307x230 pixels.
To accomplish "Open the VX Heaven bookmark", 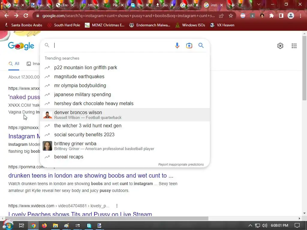I will [x=222, y=25].
